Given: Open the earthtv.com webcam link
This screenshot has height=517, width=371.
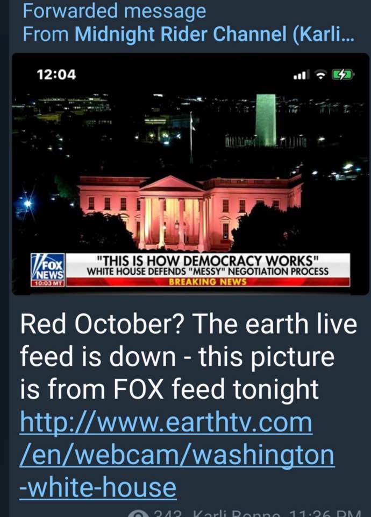Looking at the screenshot, I should click(177, 455).
